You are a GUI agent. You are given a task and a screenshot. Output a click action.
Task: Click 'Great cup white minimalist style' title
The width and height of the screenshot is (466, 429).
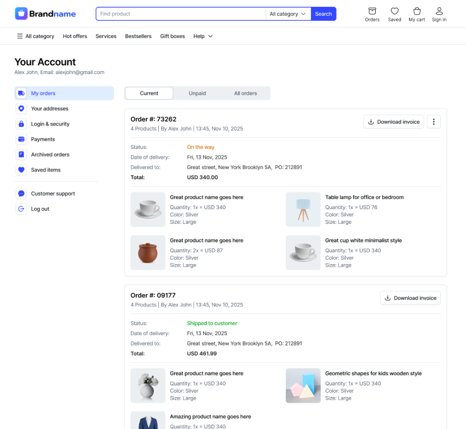pyautogui.click(x=364, y=240)
